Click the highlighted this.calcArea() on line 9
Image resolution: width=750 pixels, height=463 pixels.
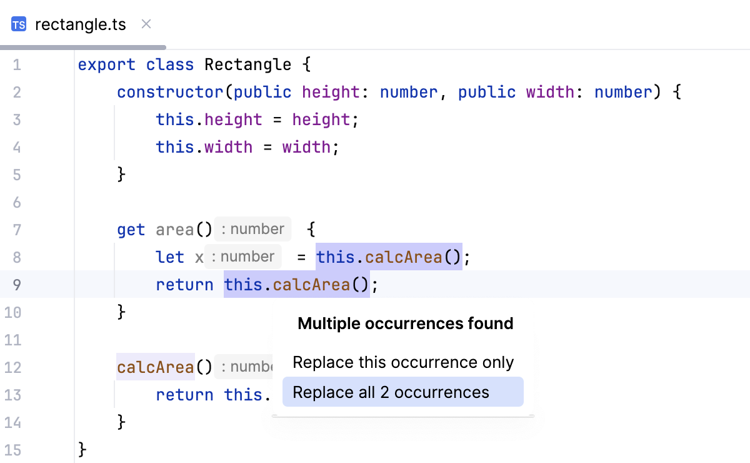point(297,285)
